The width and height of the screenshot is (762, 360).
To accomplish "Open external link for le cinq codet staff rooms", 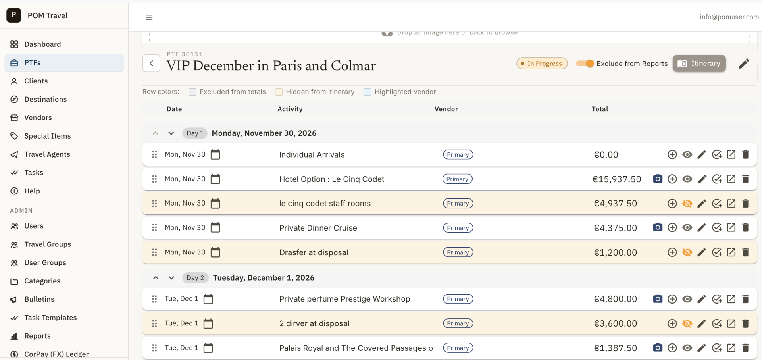I will point(731,204).
